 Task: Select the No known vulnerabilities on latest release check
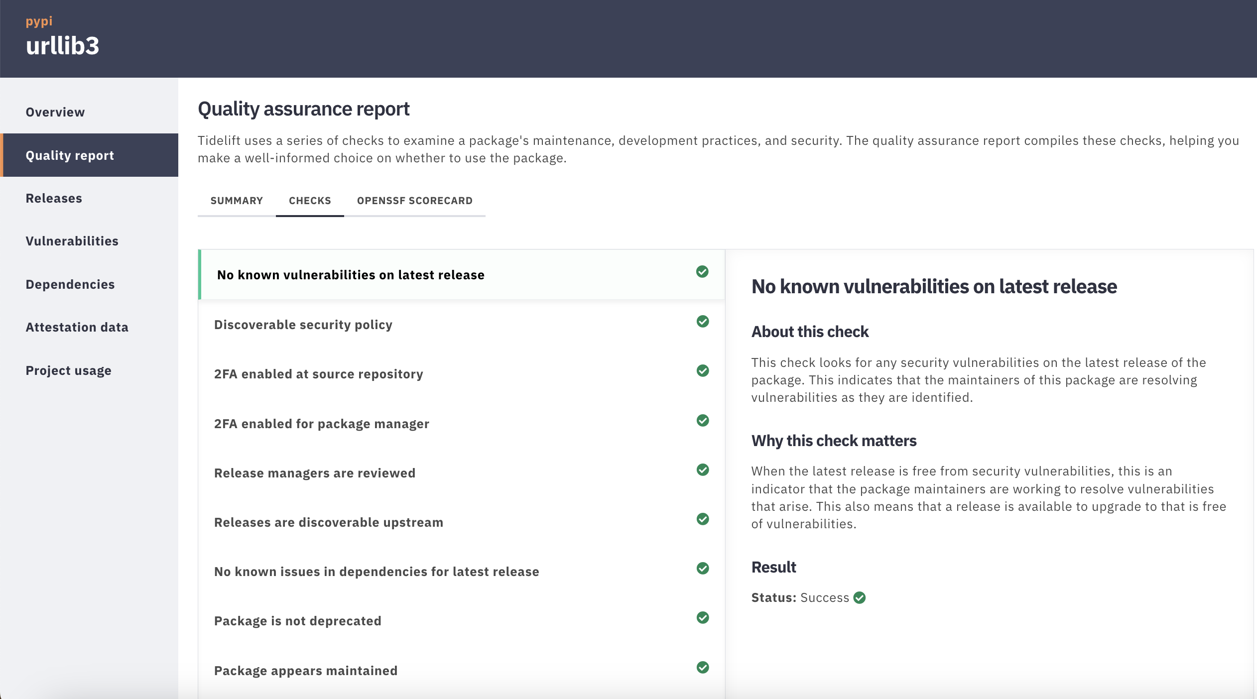pyautogui.click(x=462, y=275)
